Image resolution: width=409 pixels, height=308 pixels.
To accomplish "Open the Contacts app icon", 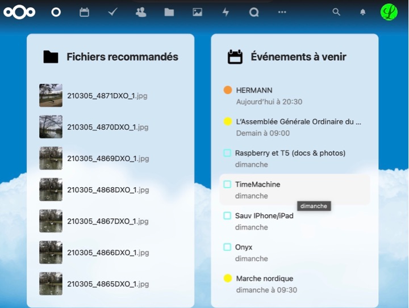I will coord(141,12).
